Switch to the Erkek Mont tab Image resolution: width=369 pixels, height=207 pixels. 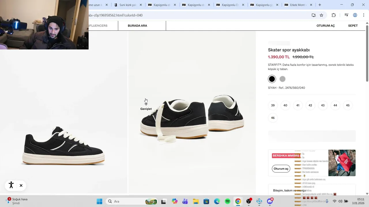298,5
